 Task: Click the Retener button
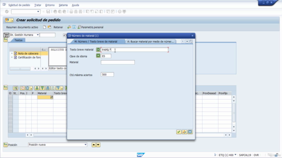coord(58,27)
